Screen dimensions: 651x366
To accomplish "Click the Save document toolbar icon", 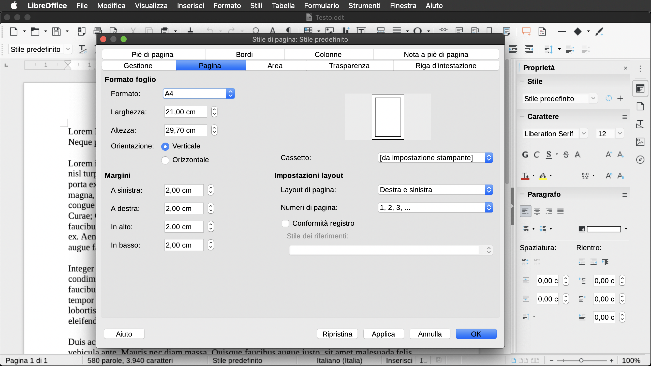I will coord(56,32).
